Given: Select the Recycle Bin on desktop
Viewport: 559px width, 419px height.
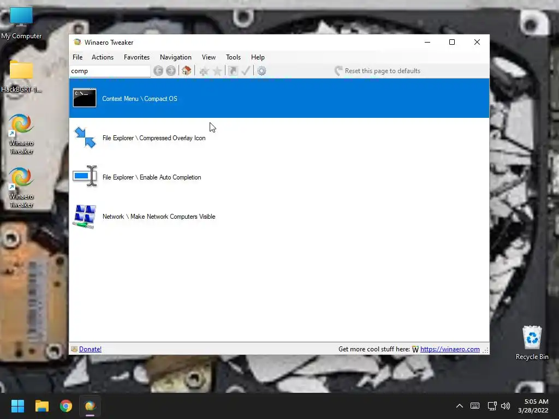Looking at the screenshot, I should (x=532, y=343).
